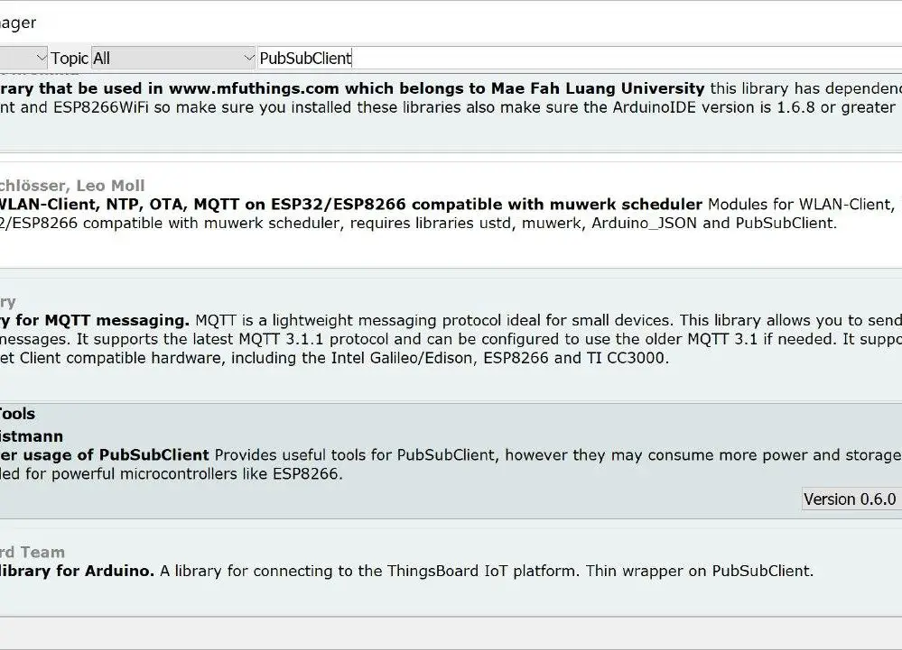Click the author name Leo Moll
The width and height of the screenshot is (902, 650).
coord(110,186)
